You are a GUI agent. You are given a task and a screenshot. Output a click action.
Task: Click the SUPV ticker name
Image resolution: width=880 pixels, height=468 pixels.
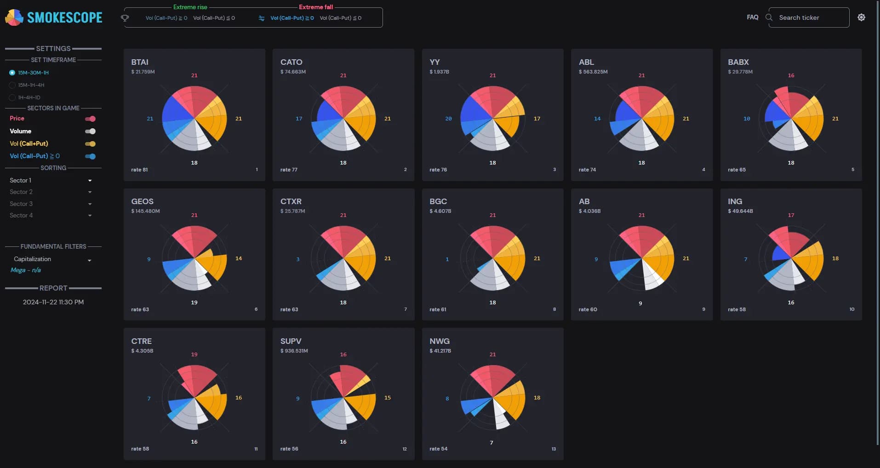click(x=291, y=341)
